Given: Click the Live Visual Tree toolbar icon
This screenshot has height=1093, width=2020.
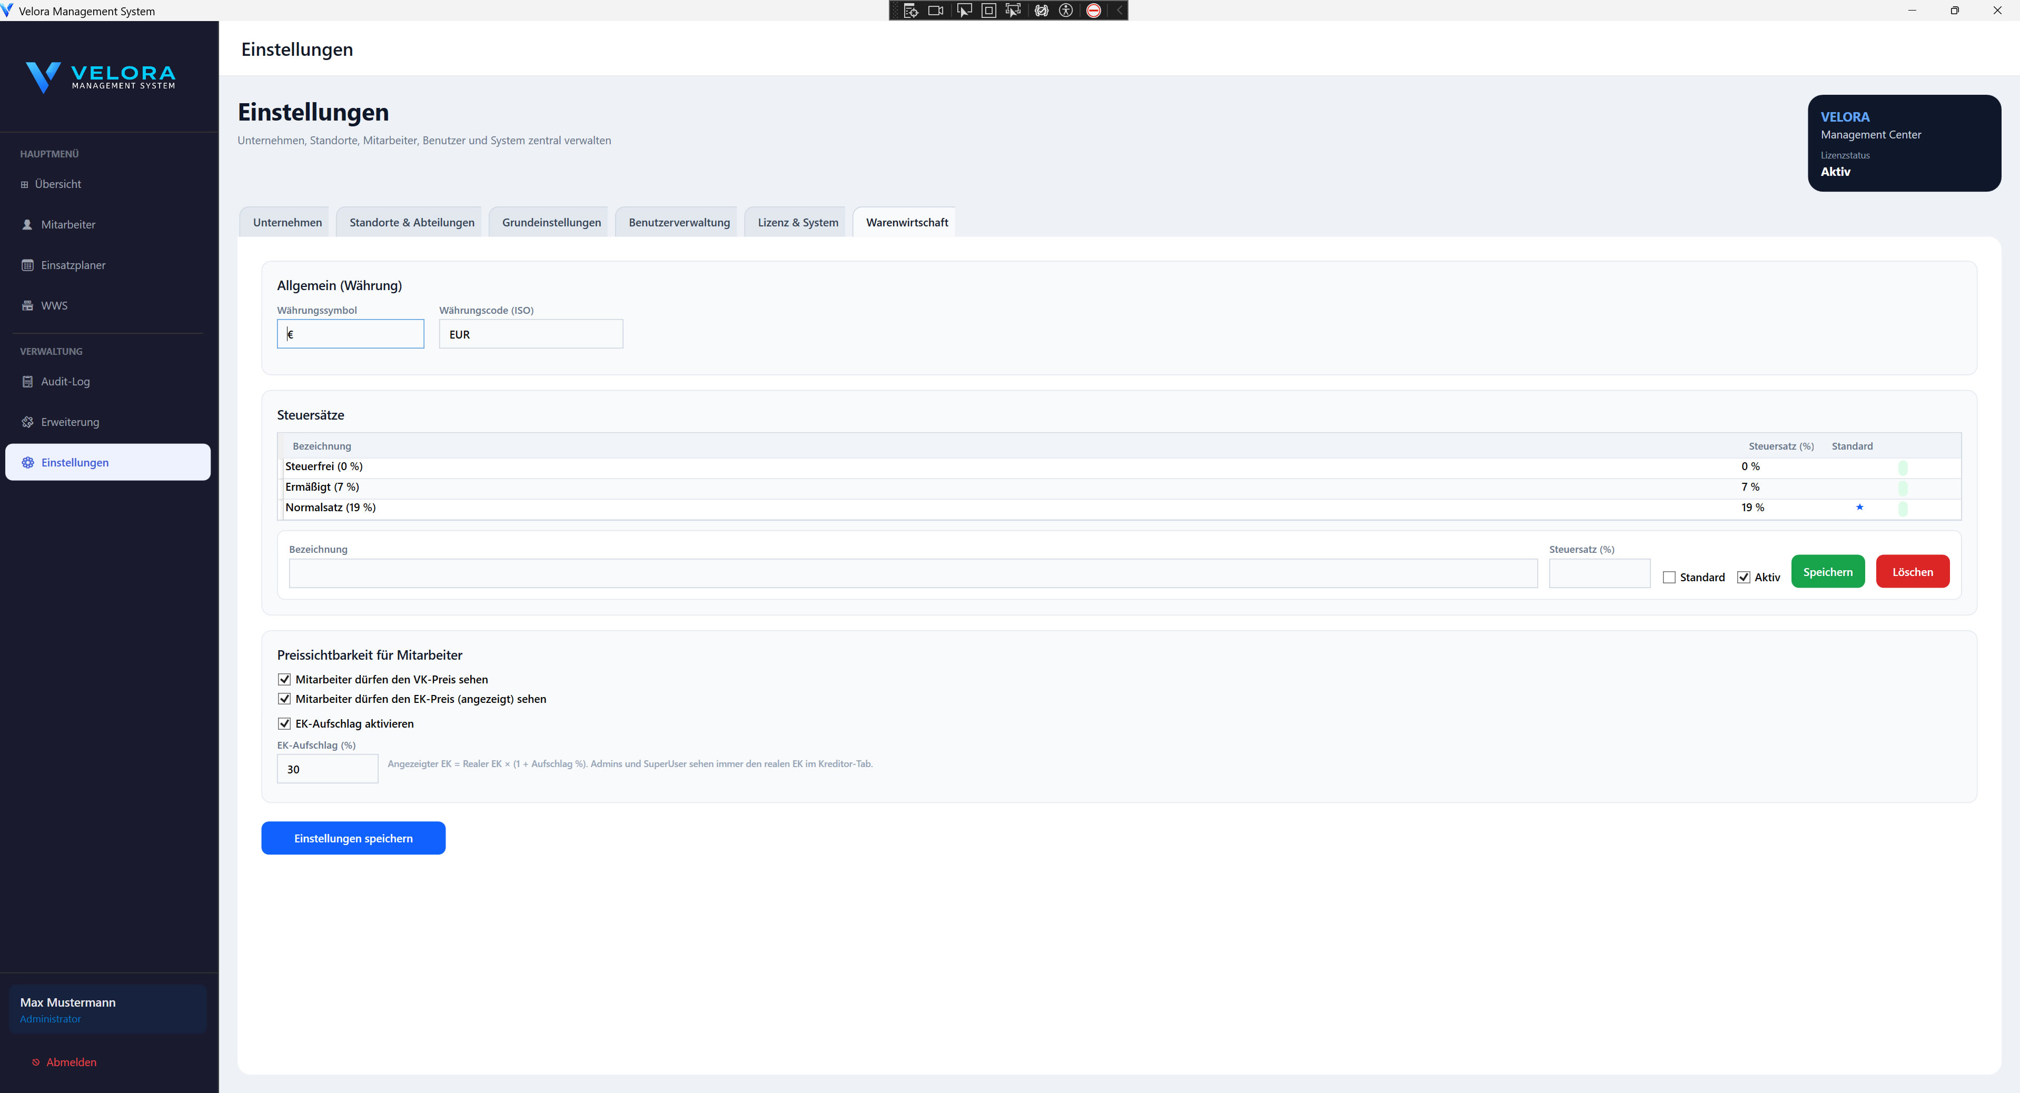Looking at the screenshot, I should 910,10.
